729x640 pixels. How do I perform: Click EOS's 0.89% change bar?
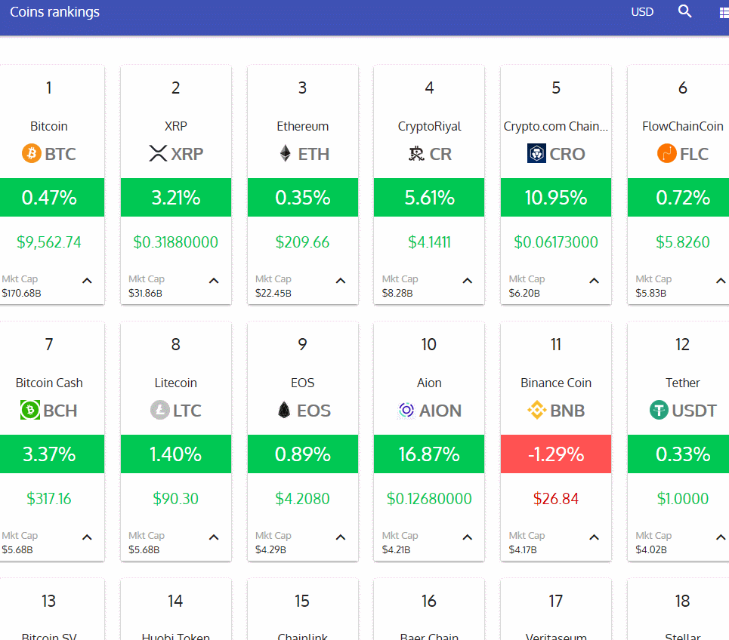pyautogui.click(x=303, y=454)
